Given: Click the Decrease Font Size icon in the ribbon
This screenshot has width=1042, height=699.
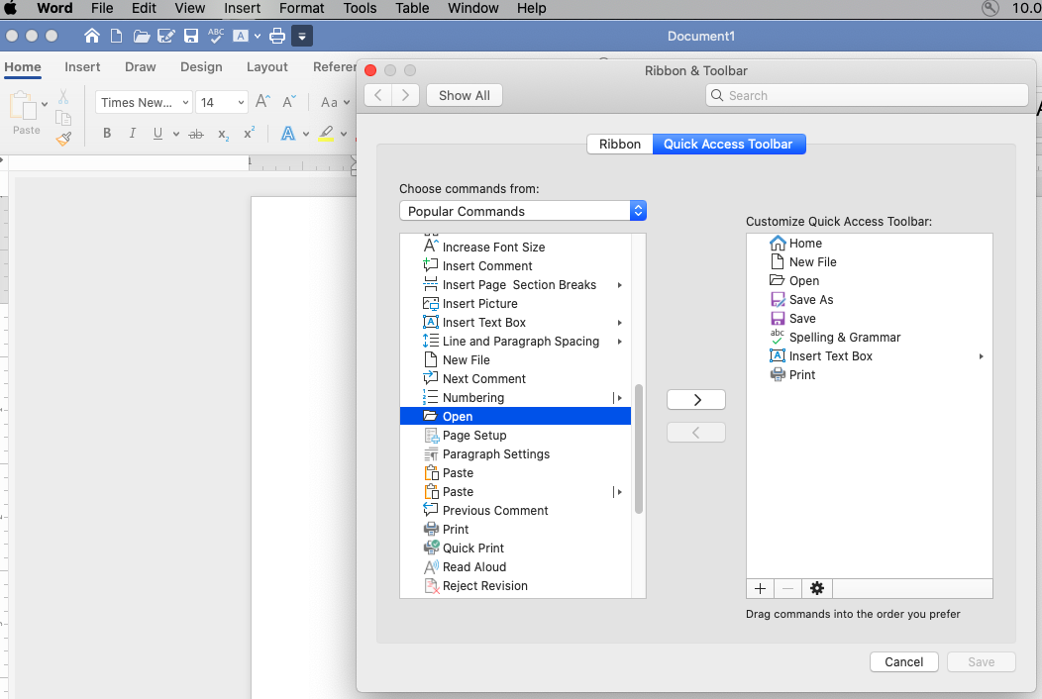Looking at the screenshot, I should pos(289,102).
